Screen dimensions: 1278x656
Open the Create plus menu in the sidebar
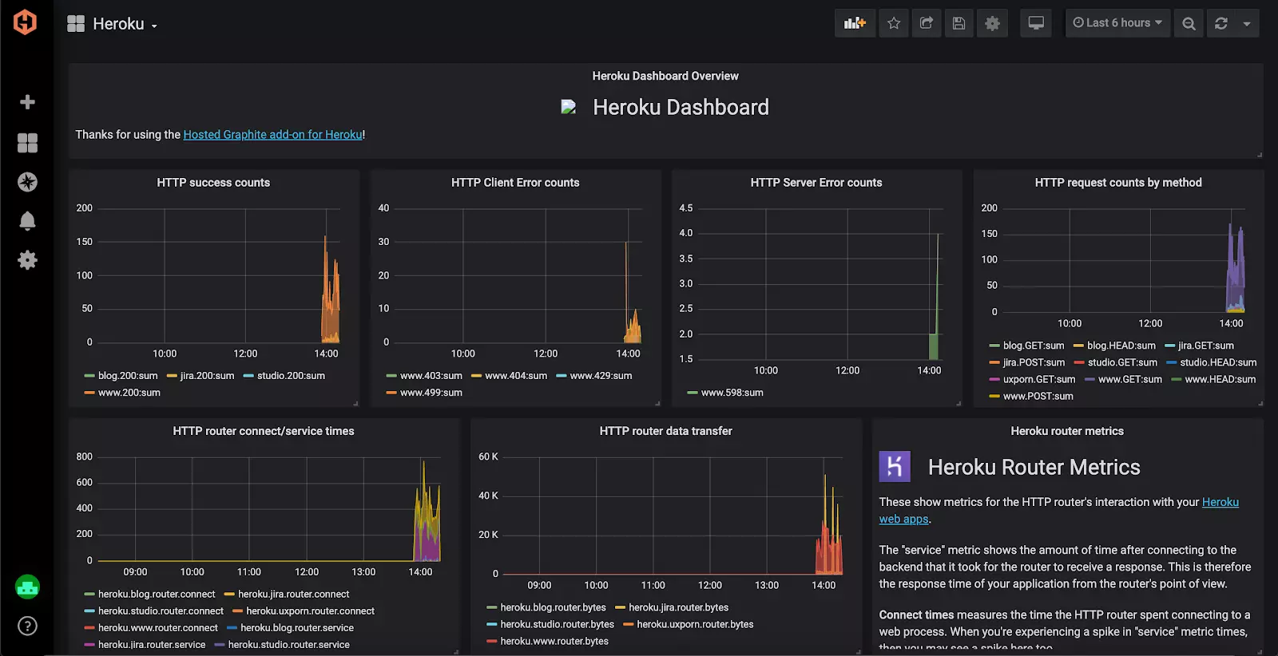(x=27, y=102)
